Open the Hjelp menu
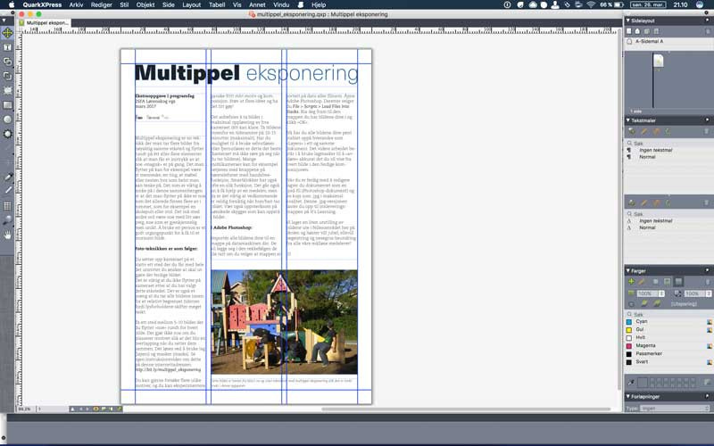 [319, 4]
